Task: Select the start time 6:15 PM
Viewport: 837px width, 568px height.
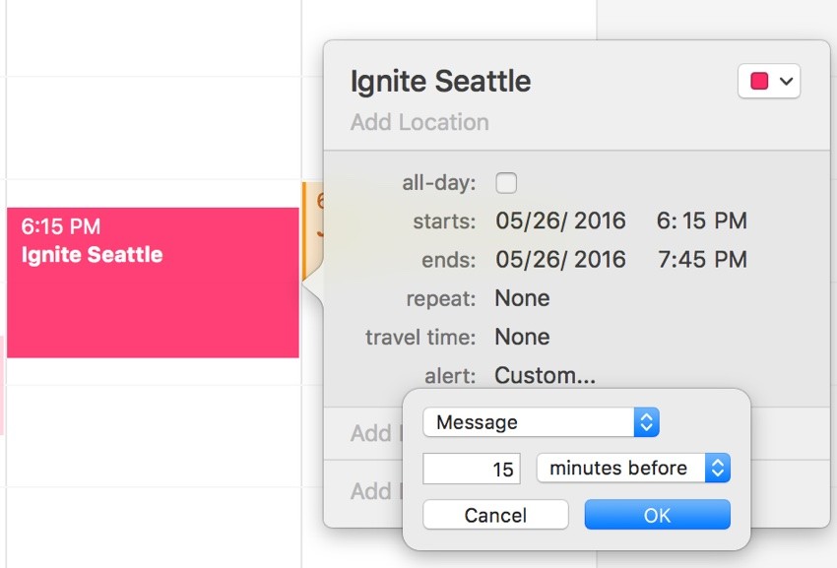Action: (701, 221)
